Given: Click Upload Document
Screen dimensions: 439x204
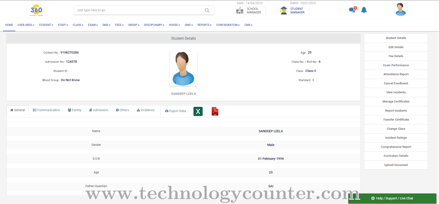Looking at the screenshot, I should 396,165.
